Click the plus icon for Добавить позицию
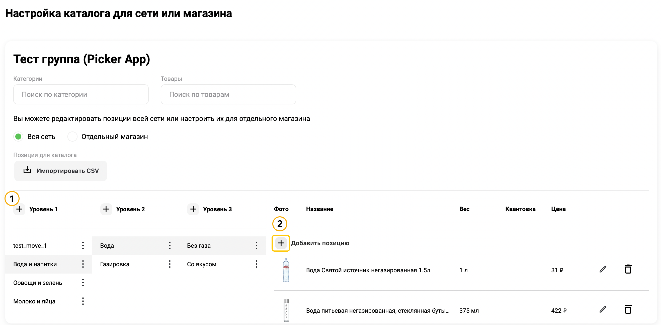The height and width of the screenshot is (325, 661). point(281,243)
